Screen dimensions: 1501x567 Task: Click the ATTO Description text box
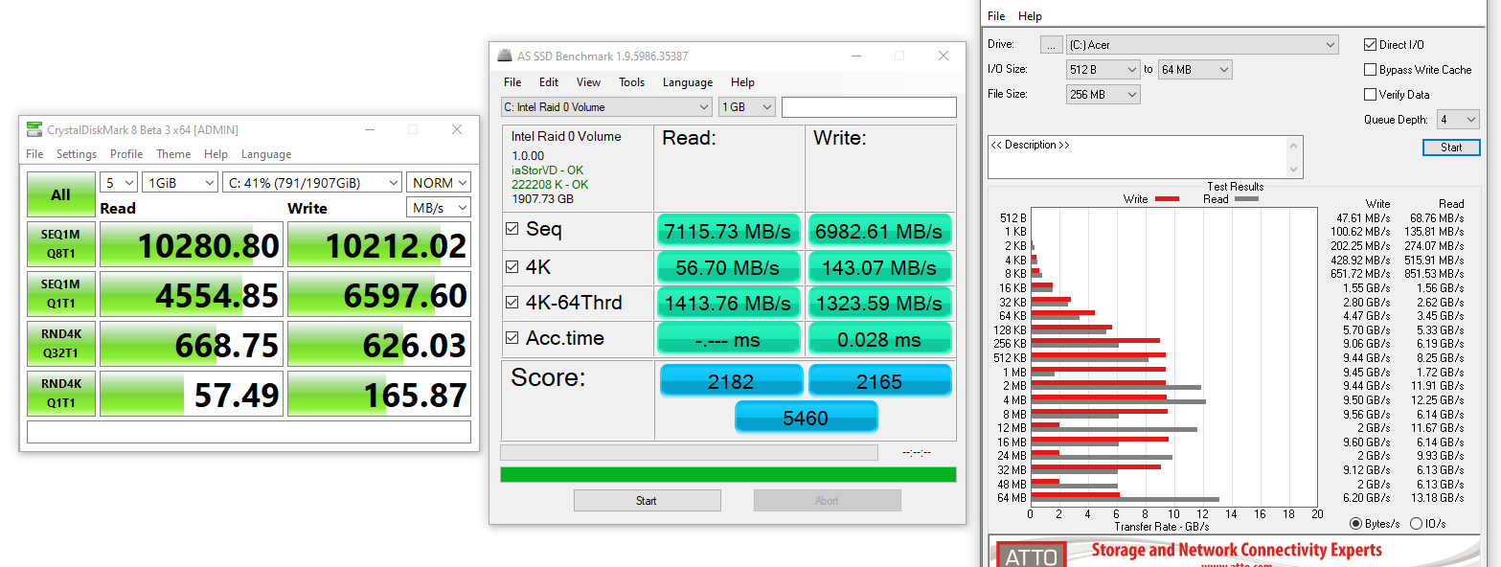1137,156
